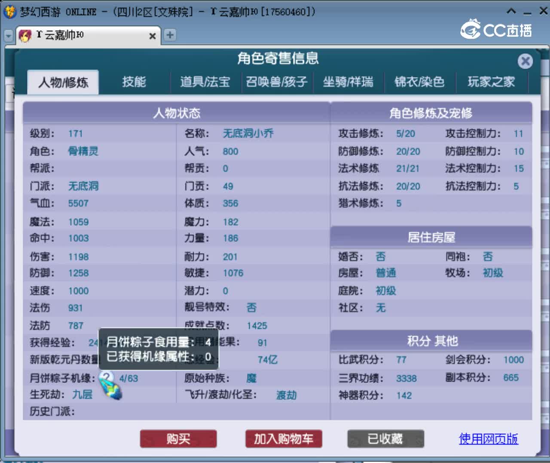Click the 原始种族 value 魔

coord(251,378)
